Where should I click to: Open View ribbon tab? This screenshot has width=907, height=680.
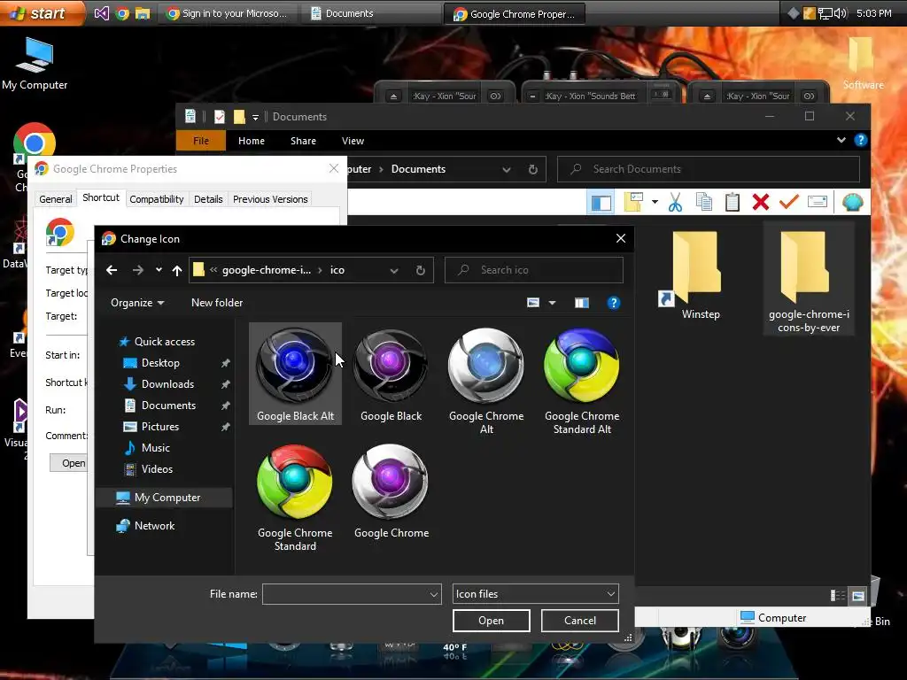[353, 141]
